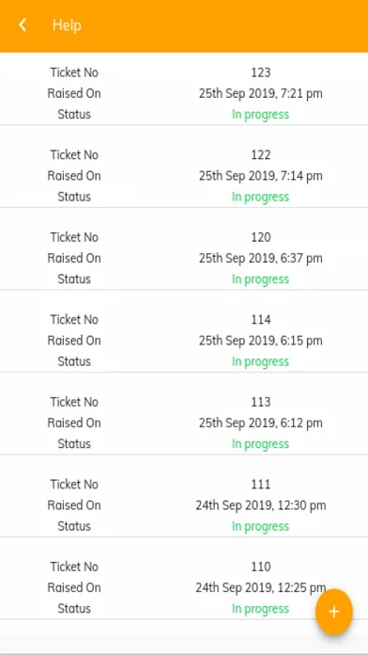This screenshot has width=368, height=655.
Task: Select date 25th Sep 2019, 6:12 pm
Action: coord(260,423)
